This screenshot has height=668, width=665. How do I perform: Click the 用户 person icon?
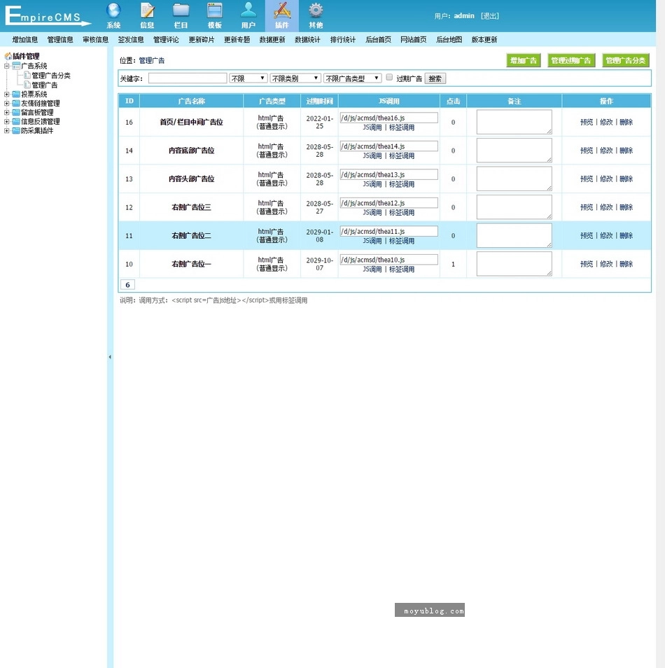[248, 11]
